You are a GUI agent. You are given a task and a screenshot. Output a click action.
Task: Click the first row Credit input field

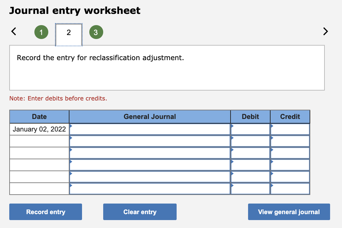(x=291, y=129)
